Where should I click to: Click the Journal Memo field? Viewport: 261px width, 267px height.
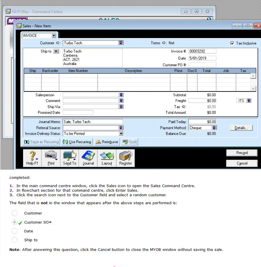[93, 122]
